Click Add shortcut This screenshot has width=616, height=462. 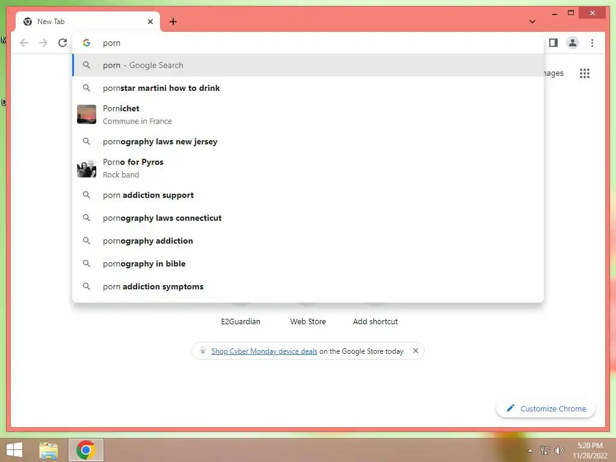375,321
